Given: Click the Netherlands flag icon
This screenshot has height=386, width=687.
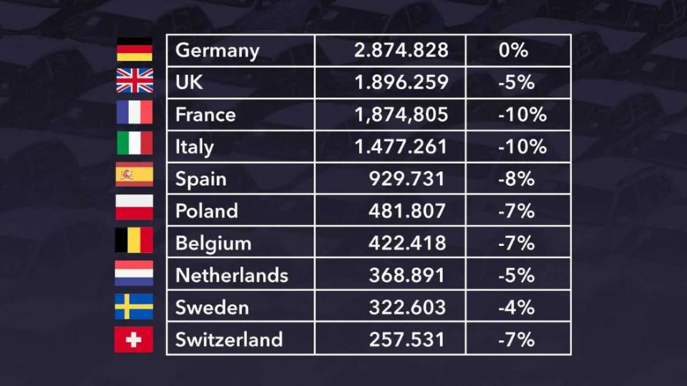Looking at the screenshot, I should click(x=135, y=273).
